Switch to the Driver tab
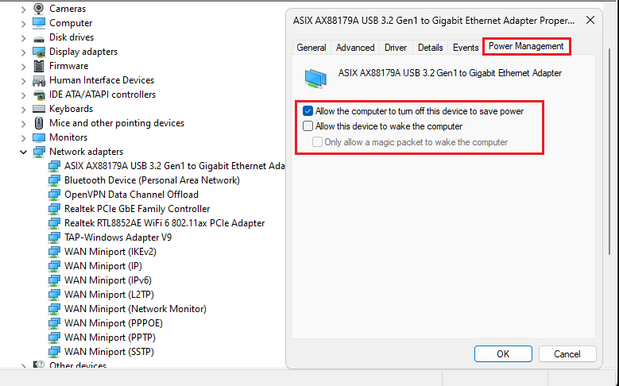The width and height of the screenshot is (619, 386). (395, 48)
